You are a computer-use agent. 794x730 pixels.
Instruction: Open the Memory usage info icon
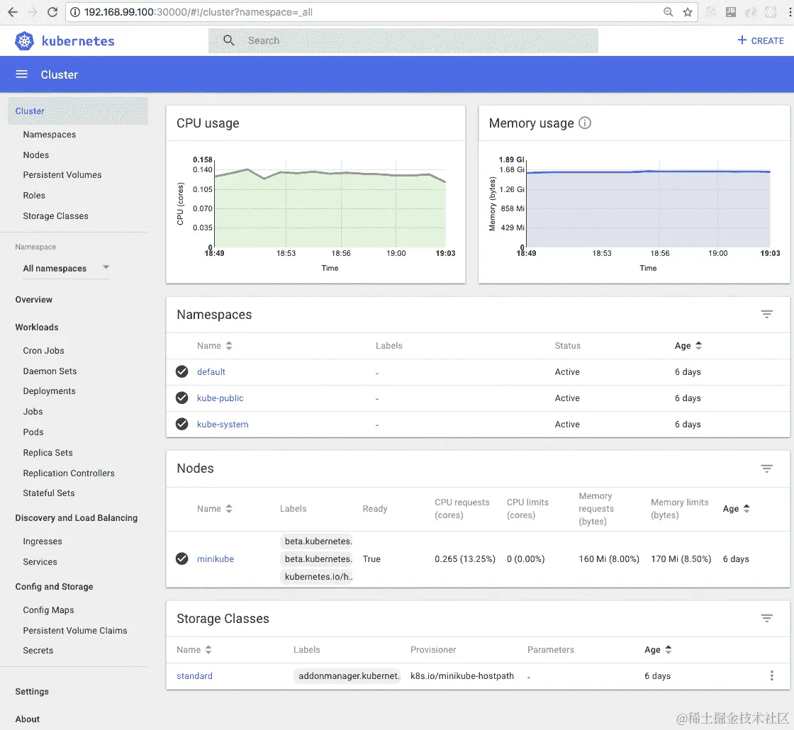[585, 123]
